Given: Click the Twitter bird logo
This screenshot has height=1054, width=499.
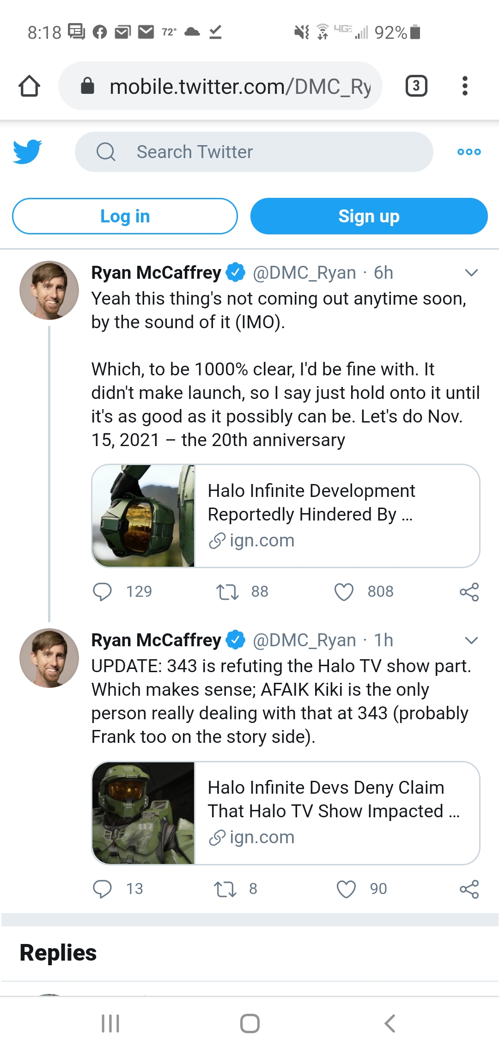Looking at the screenshot, I should (27, 152).
